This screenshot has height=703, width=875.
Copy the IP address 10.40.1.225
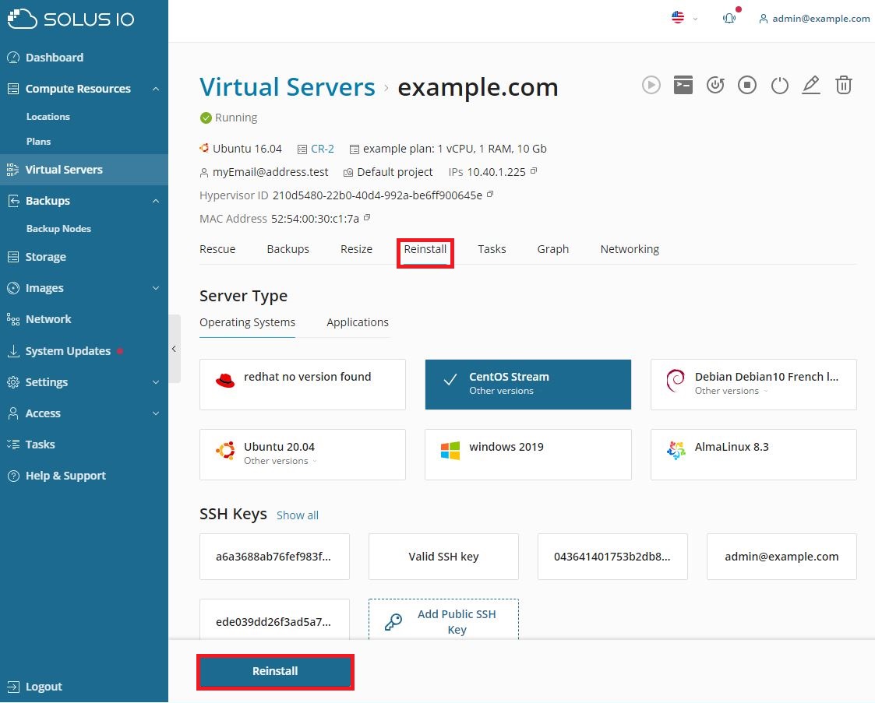[x=534, y=170]
